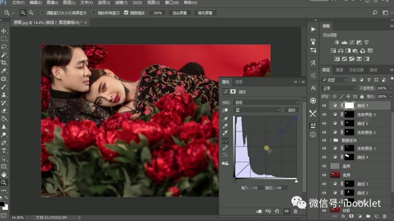This screenshot has width=394, height=221.
Task: Delete adjustment using Properties panel trash icon
Action: (x=295, y=211)
